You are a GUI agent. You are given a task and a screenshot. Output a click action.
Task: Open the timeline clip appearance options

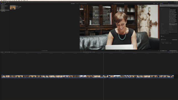174,52
